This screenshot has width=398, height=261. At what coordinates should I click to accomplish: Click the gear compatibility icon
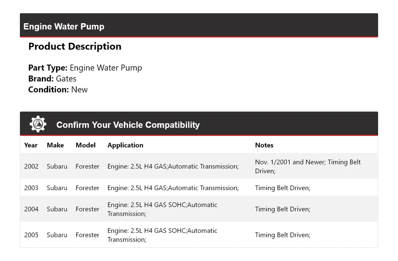coord(38,124)
